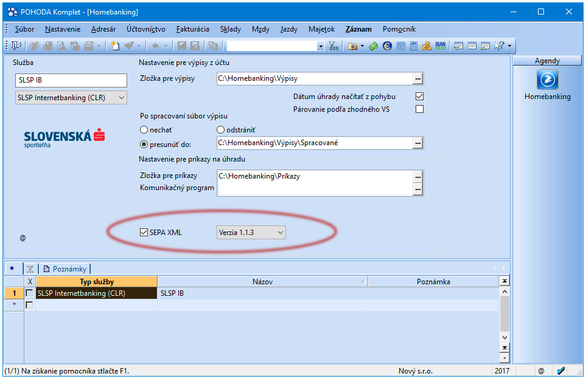Viewport: 586px width, 379px height.
Task: Click the exit door toolbar icon
Action: point(16,46)
